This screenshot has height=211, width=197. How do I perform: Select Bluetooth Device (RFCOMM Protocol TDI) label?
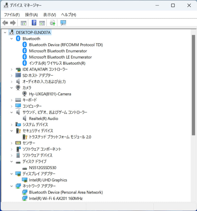click(66, 45)
